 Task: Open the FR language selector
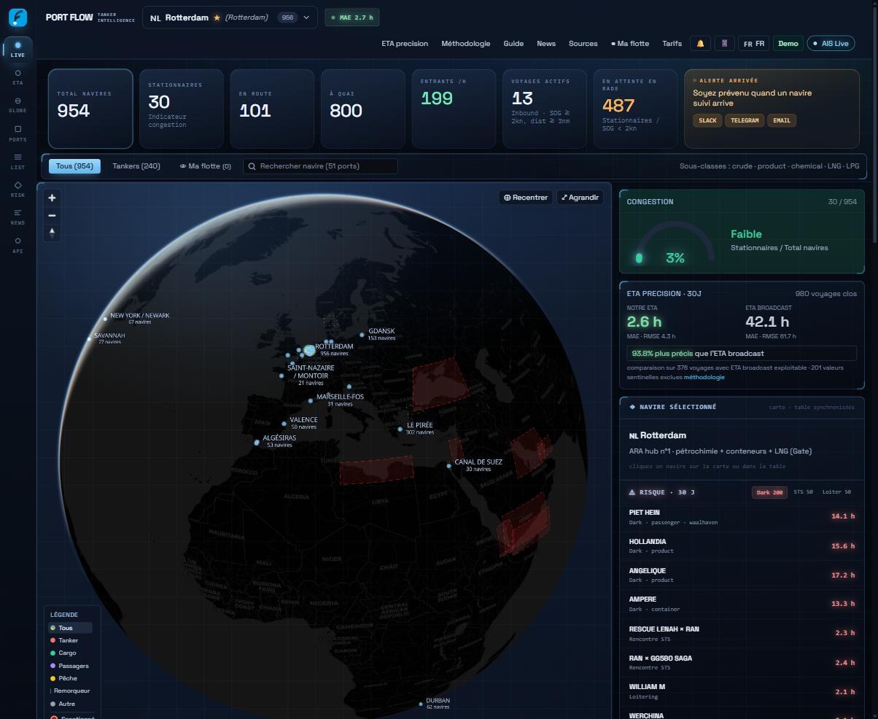[753, 44]
